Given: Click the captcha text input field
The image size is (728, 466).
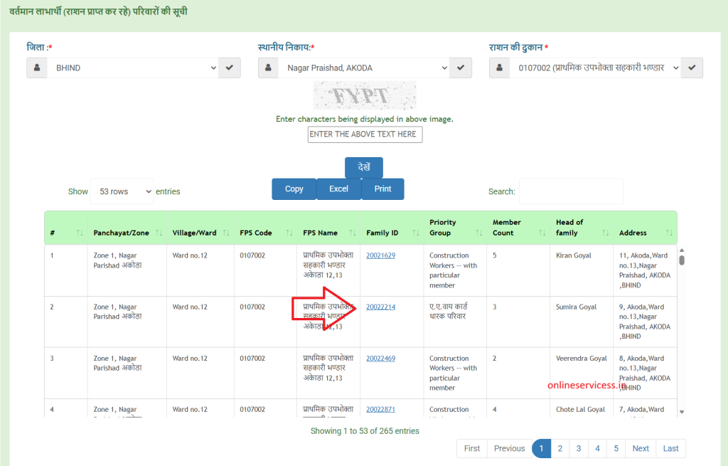Looking at the screenshot, I should tap(365, 134).
